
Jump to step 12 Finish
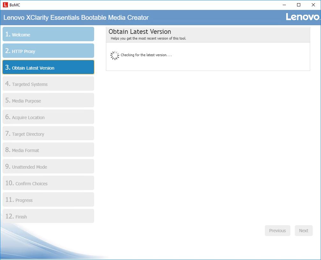[x=48, y=216]
